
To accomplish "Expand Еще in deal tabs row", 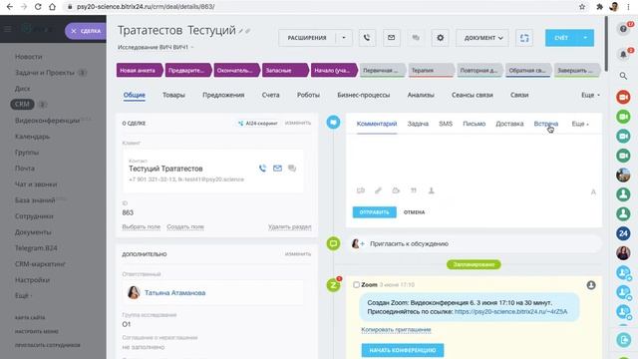I will click(x=590, y=95).
